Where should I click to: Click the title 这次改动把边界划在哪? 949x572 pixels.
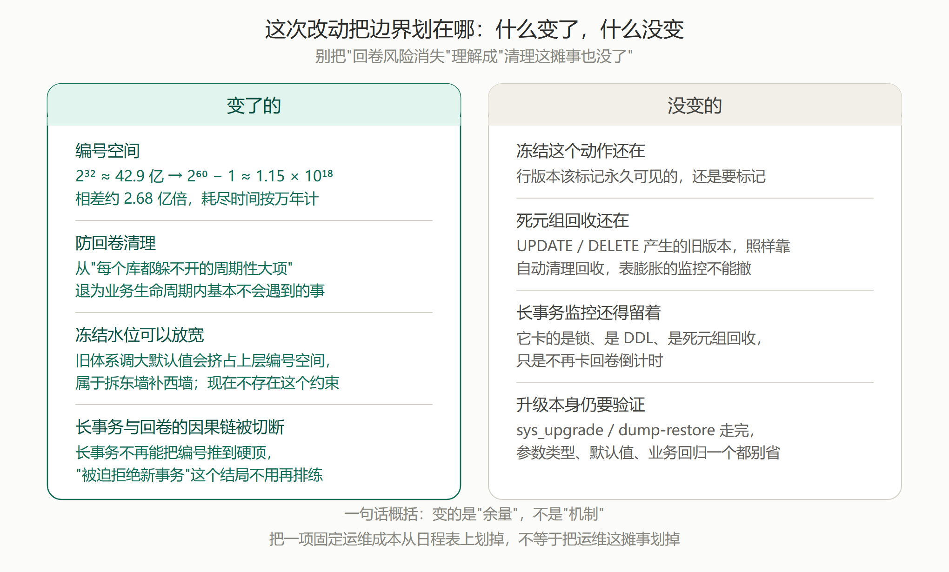coord(474,29)
